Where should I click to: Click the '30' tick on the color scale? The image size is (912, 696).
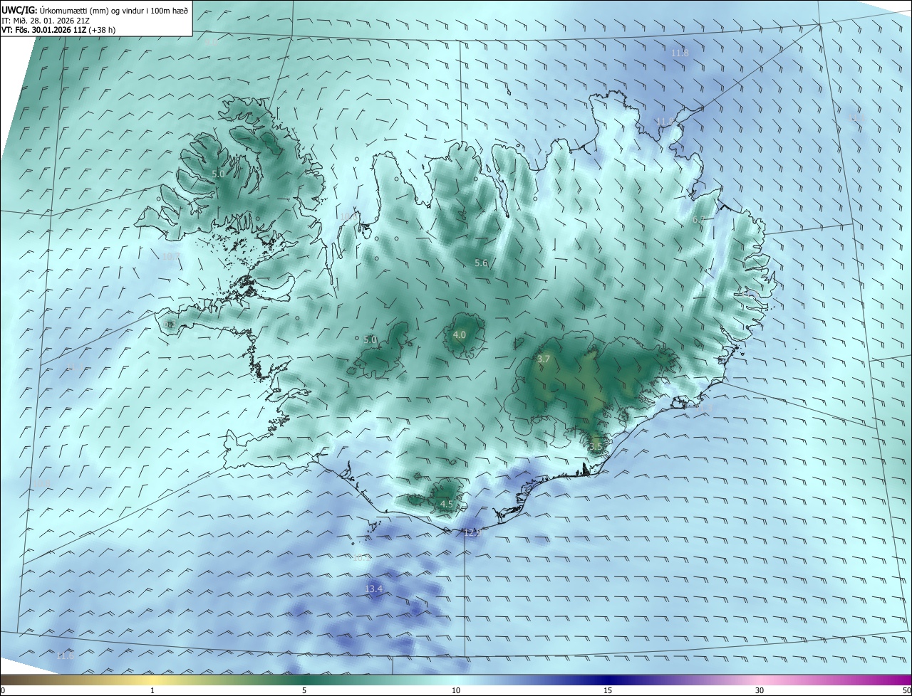(760, 690)
